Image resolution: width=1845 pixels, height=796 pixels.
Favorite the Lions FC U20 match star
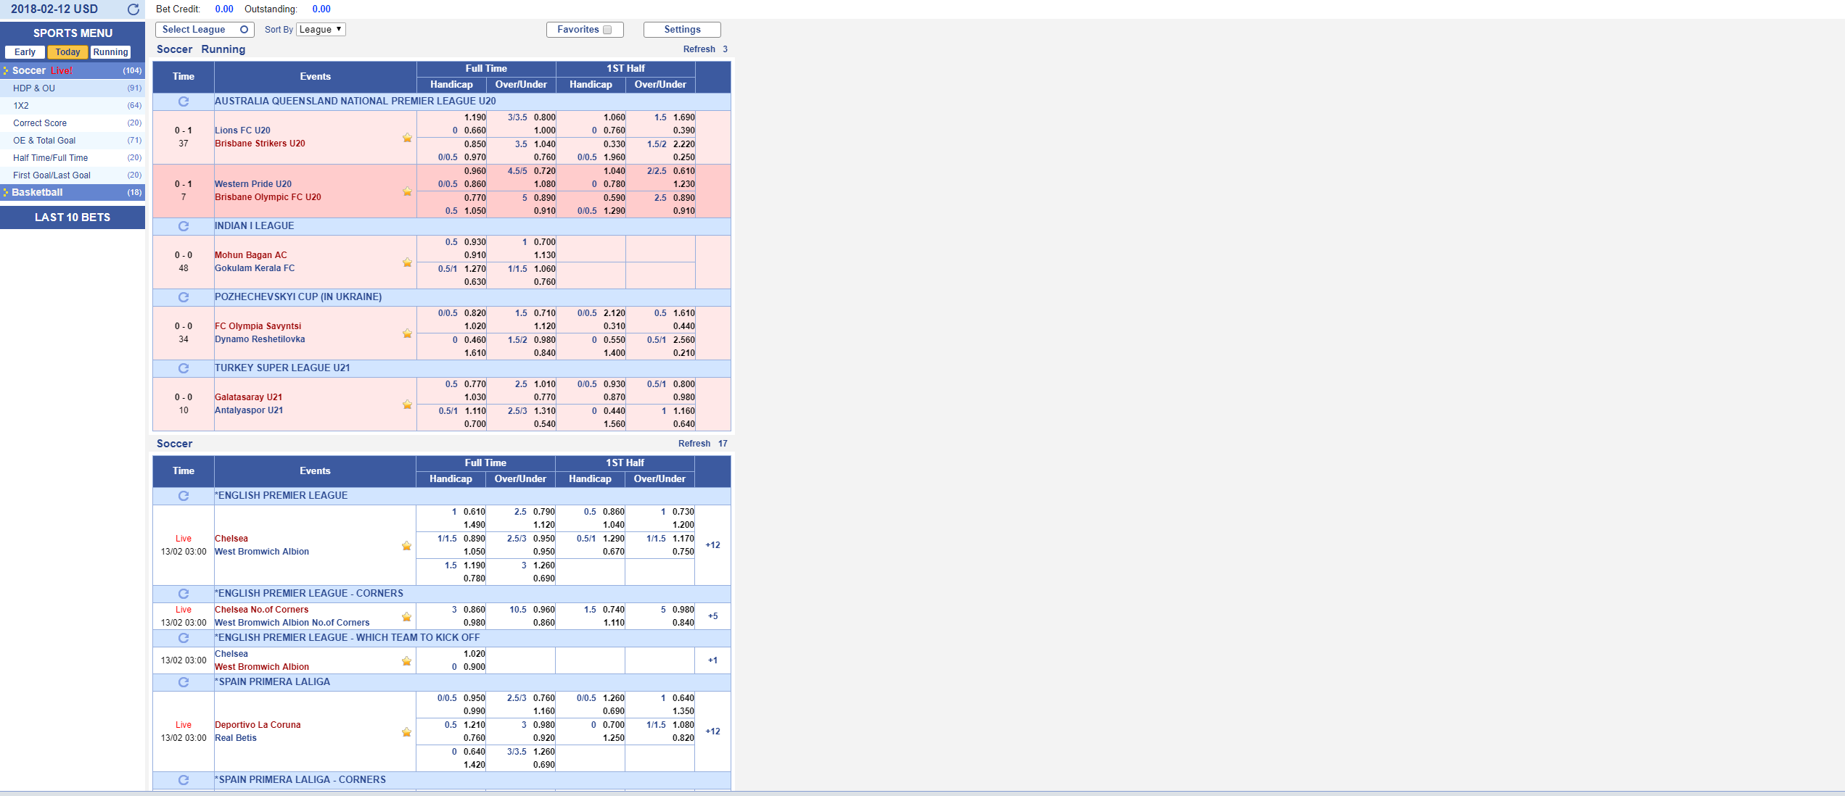click(407, 138)
